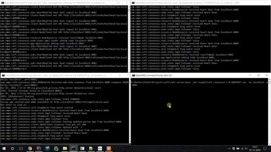The image size is (271, 152).
Task: Open the green document taskbar icon
Action: point(91,148)
